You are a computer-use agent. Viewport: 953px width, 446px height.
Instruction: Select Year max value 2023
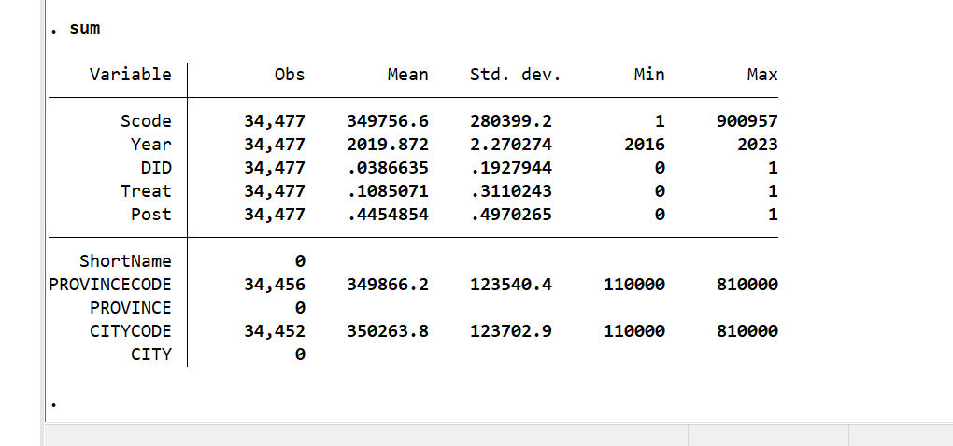pos(758,145)
